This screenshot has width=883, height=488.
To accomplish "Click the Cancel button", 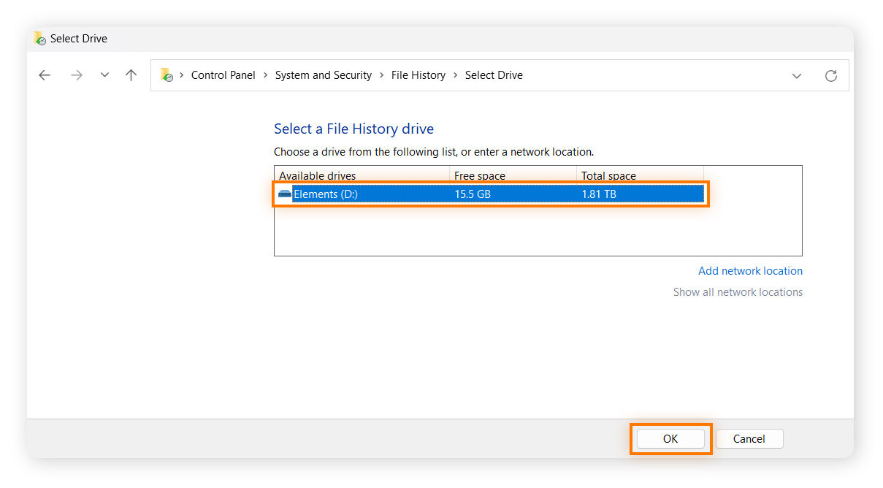I will (x=749, y=438).
